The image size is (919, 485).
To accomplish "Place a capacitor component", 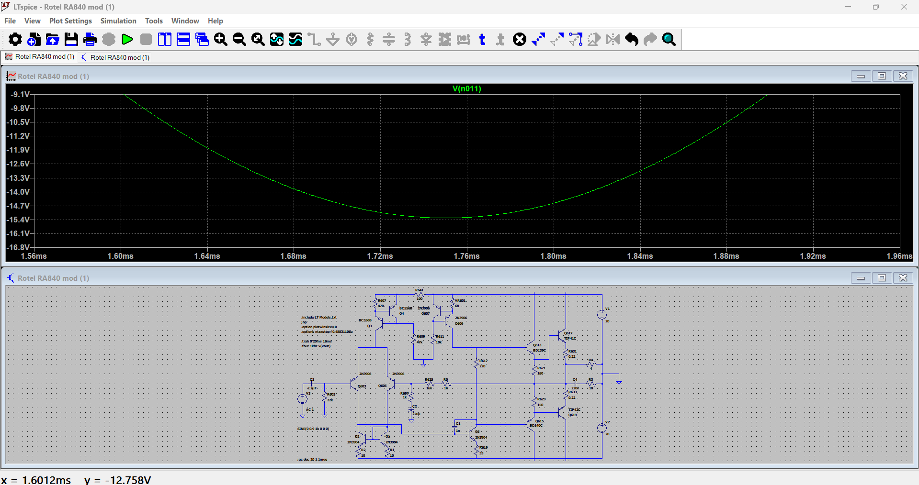I will [388, 39].
